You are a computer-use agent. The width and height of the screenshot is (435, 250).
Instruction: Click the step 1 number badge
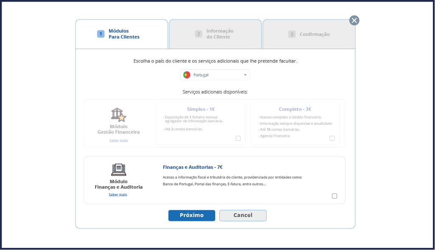pos(101,34)
